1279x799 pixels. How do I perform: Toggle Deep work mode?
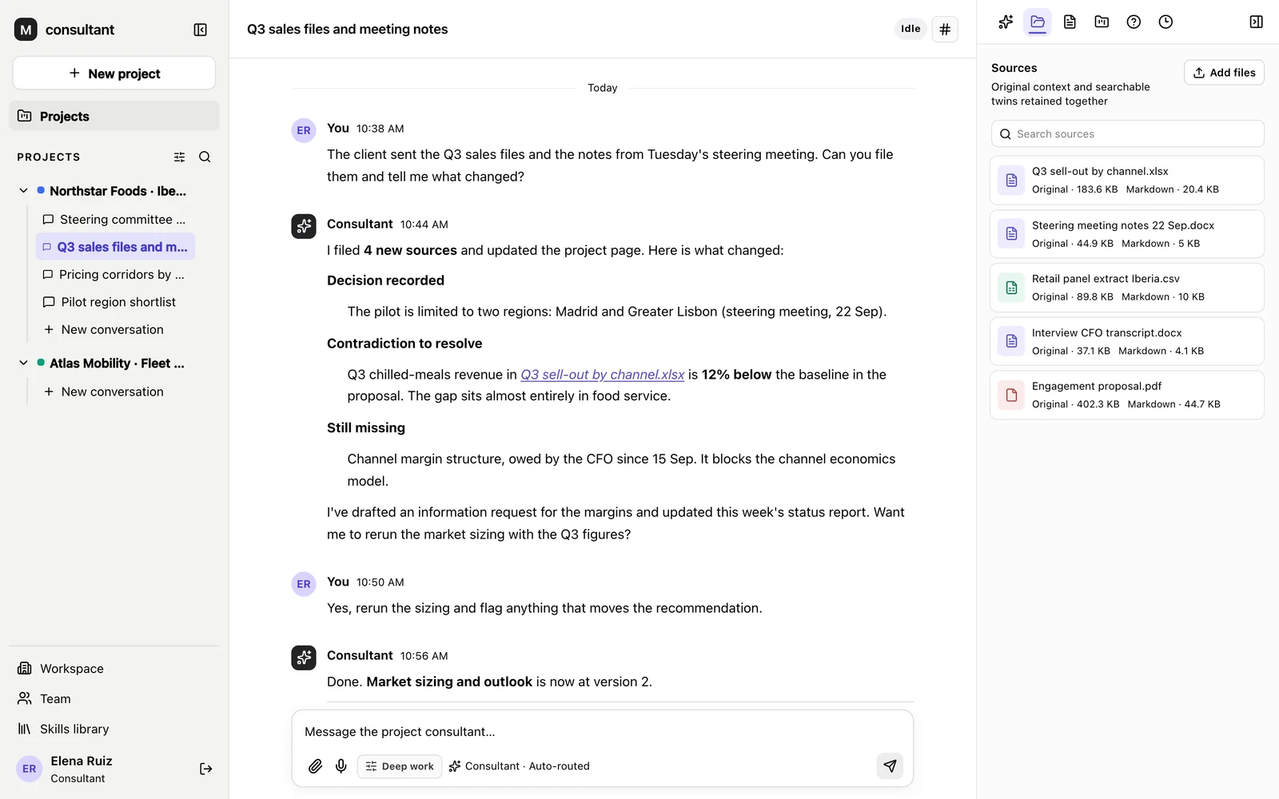400,766
